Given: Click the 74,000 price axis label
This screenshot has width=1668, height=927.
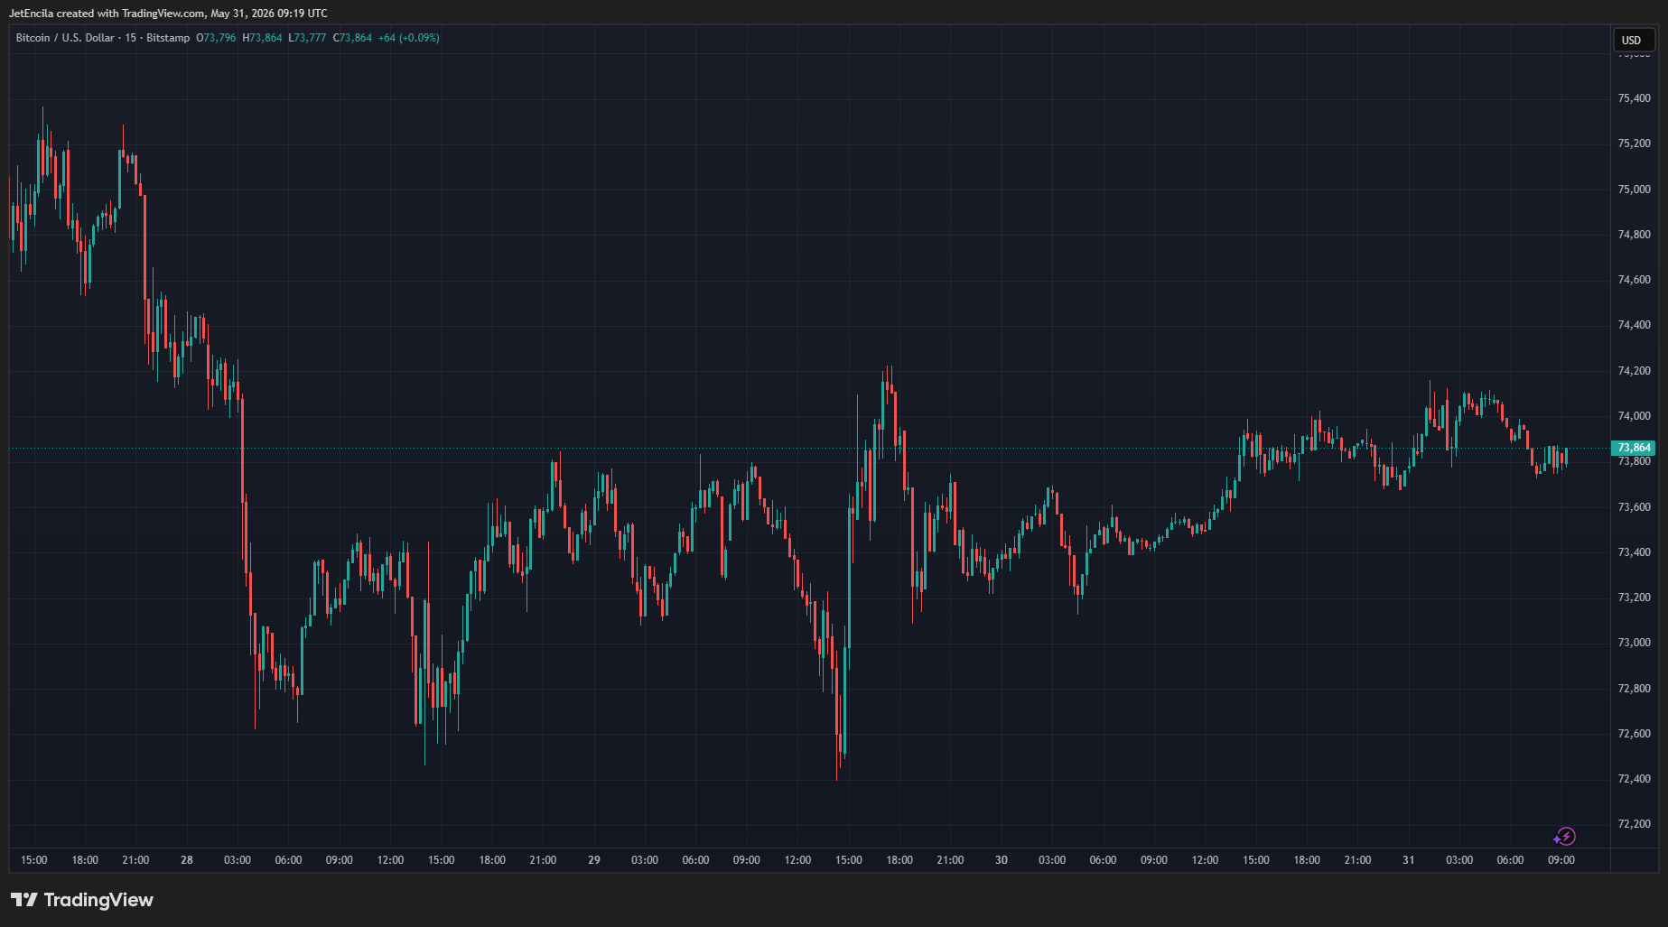Looking at the screenshot, I should pos(1634,416).
